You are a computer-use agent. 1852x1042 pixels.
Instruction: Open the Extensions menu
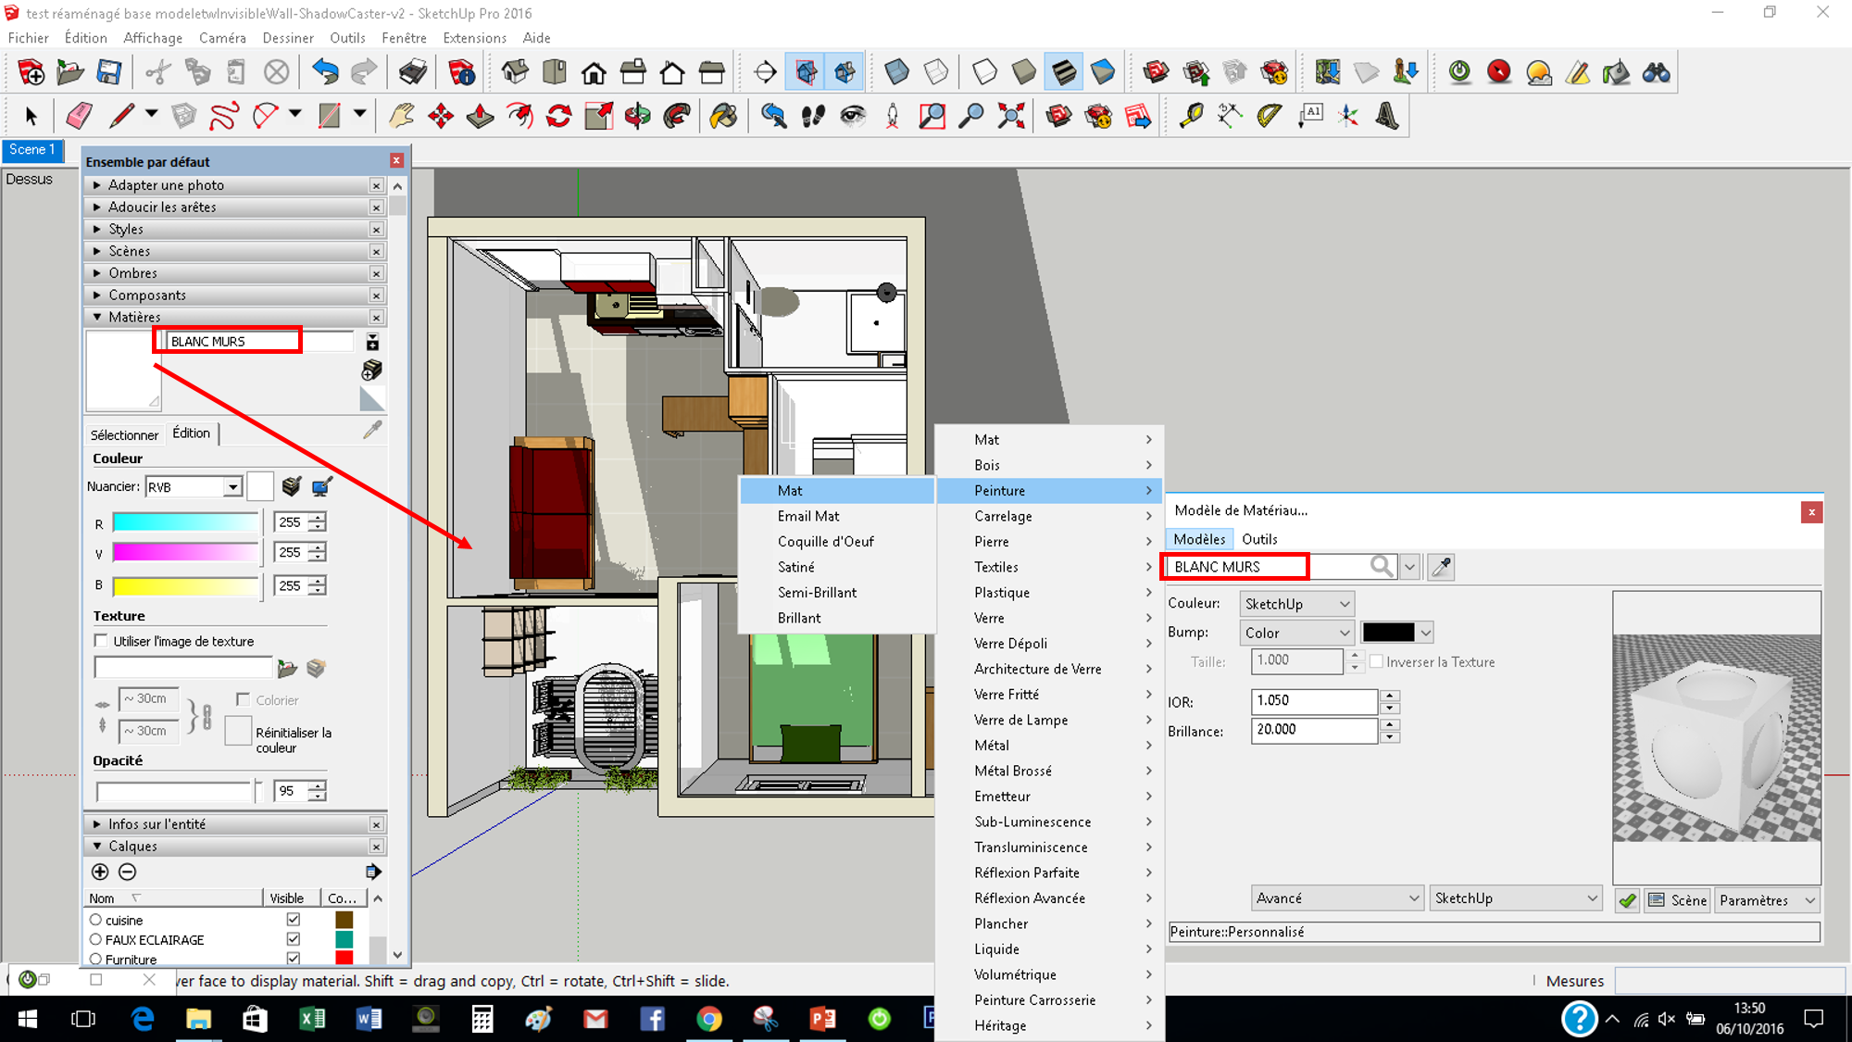click(474, 38)
